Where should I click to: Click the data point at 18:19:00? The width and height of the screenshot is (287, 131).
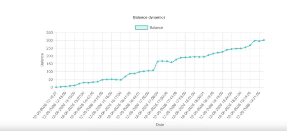(222, 52)
